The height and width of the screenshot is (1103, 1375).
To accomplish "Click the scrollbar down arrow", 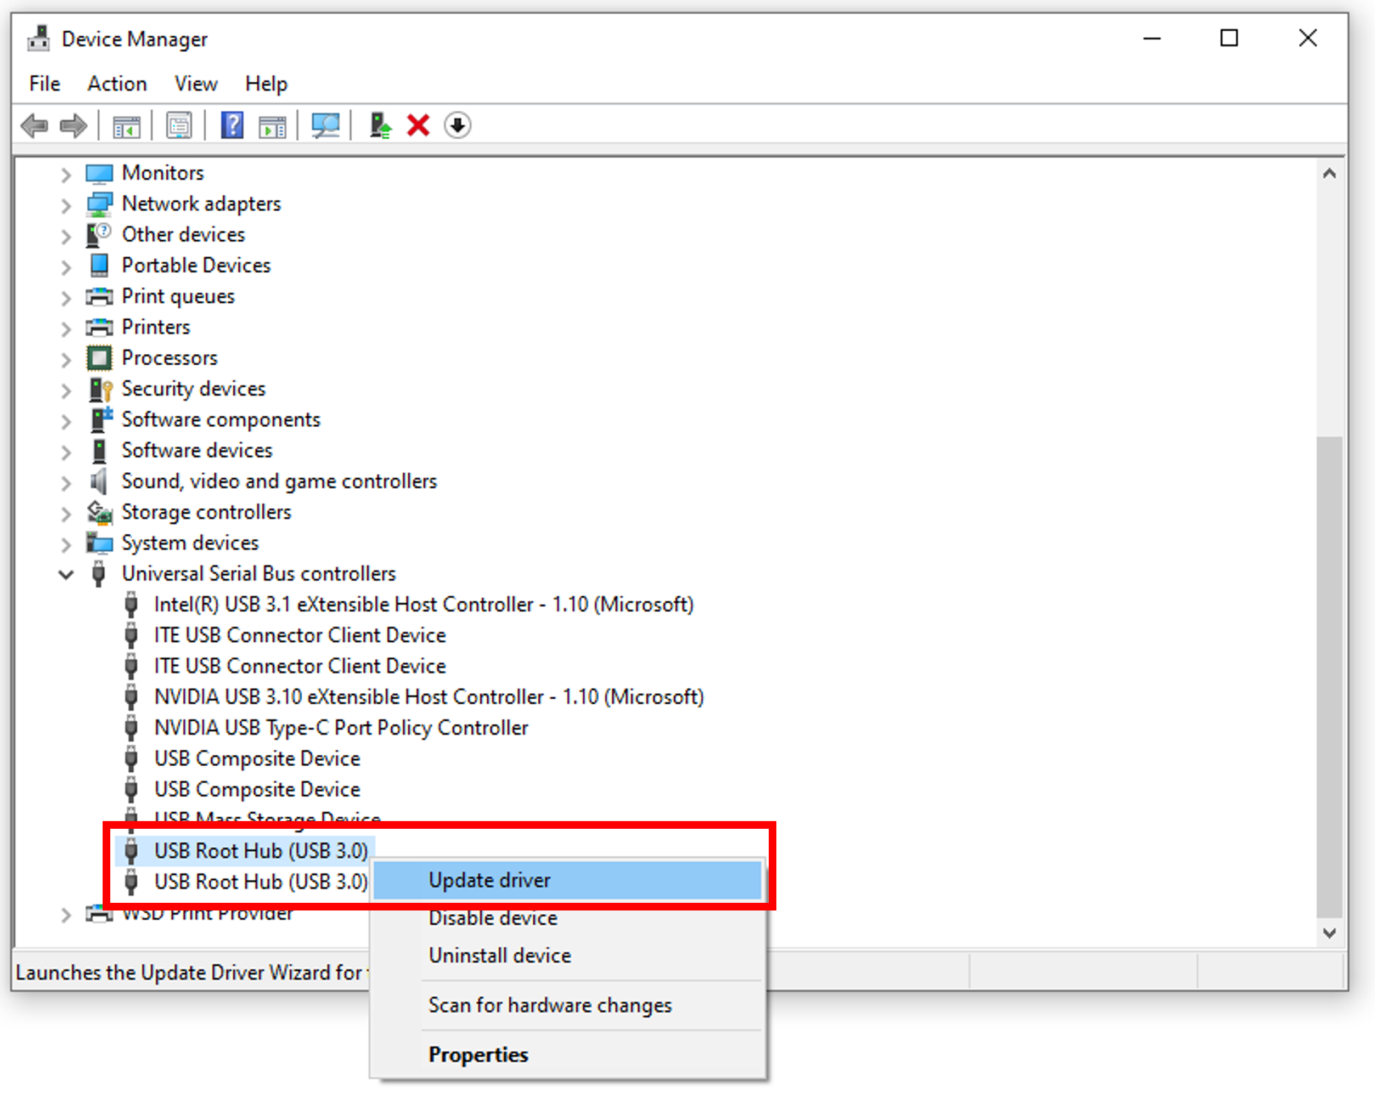I will tap(1329, 933).
